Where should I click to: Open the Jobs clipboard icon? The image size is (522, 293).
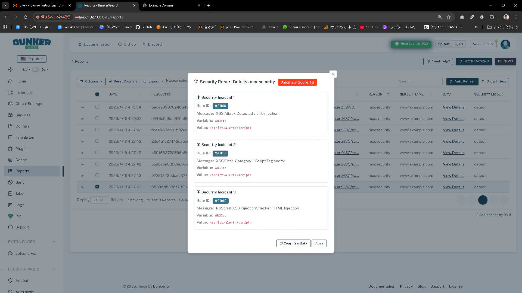[x=10, y=193]
